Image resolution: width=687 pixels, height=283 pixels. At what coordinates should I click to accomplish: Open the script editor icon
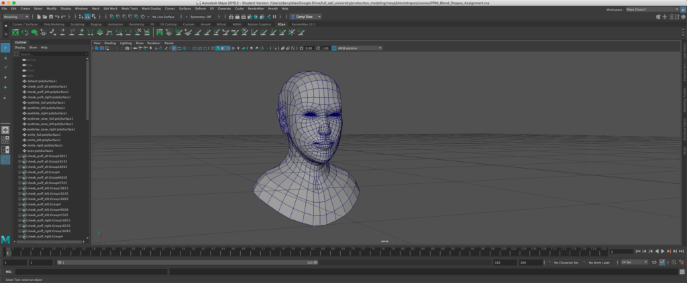[680, 272]
